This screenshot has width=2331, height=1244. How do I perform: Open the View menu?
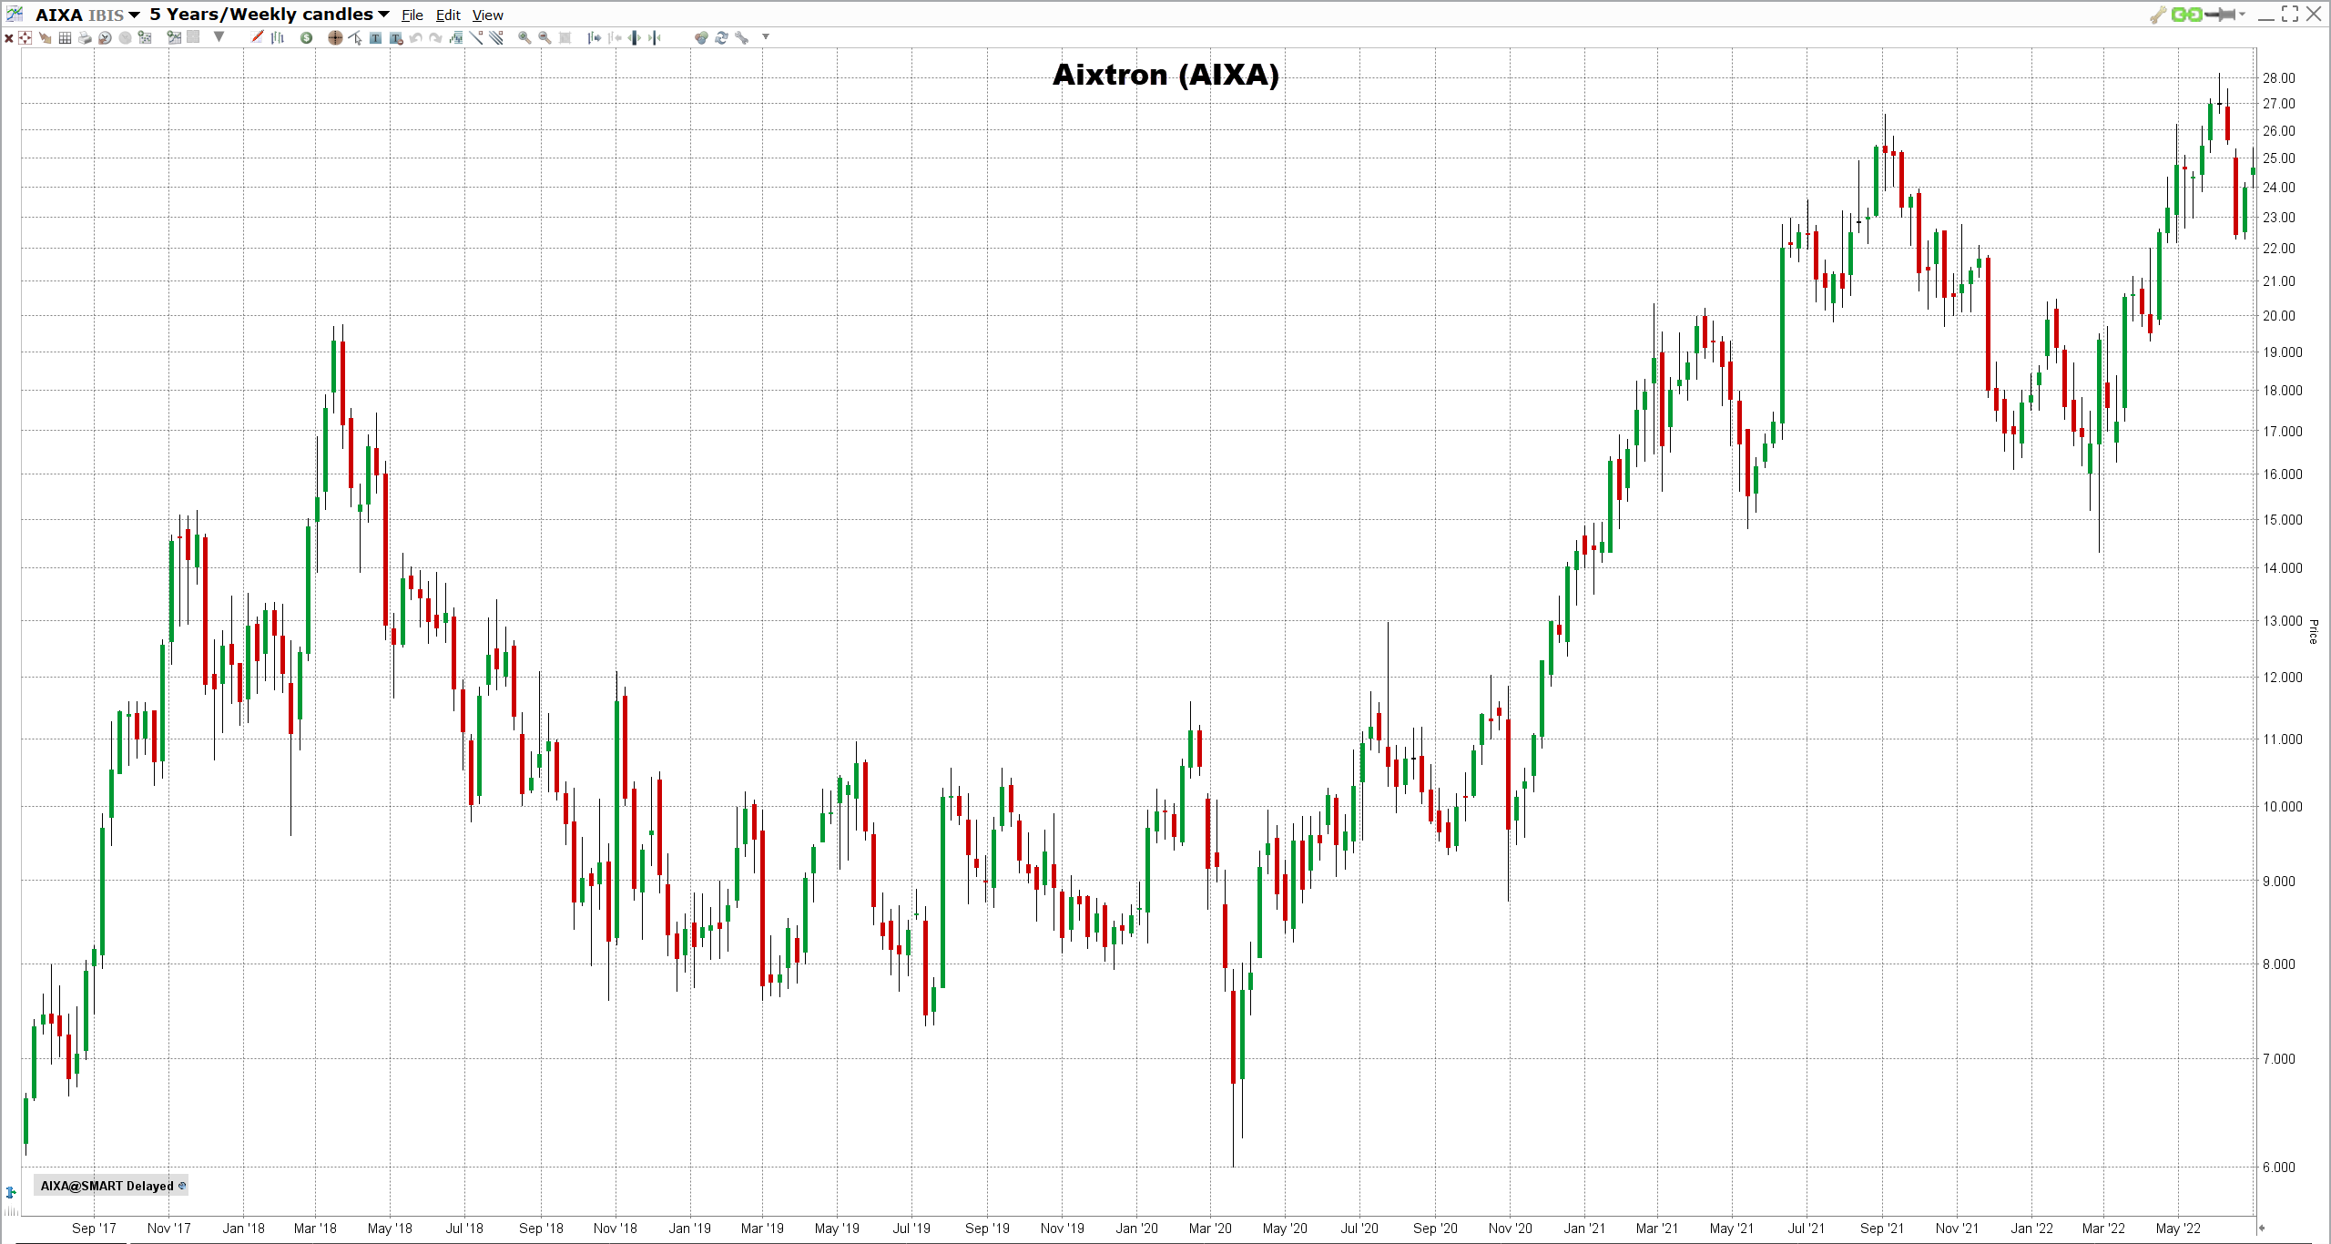(x=488, y=15)
